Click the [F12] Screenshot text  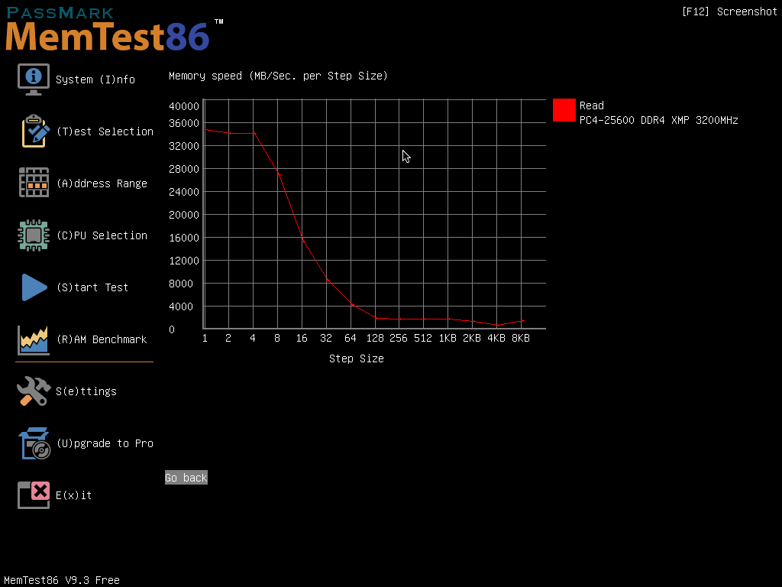click(729, 11)
